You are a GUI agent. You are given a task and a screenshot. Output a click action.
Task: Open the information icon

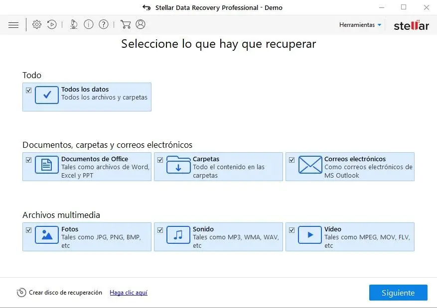click(89, 24)
